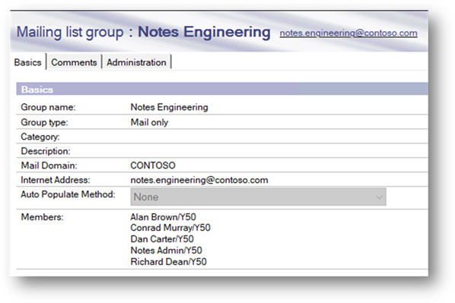455x303 pixels.
Task: Click the Group name value Notes Engineering
Action: pyautogui.click(x=169, y=107)
